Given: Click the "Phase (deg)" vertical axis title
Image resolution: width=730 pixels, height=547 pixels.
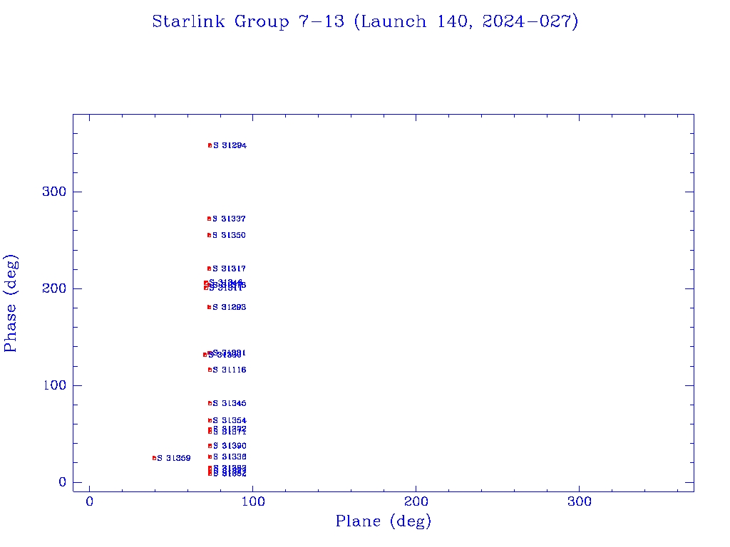Looking at the screenshot, I should [10, 303].
